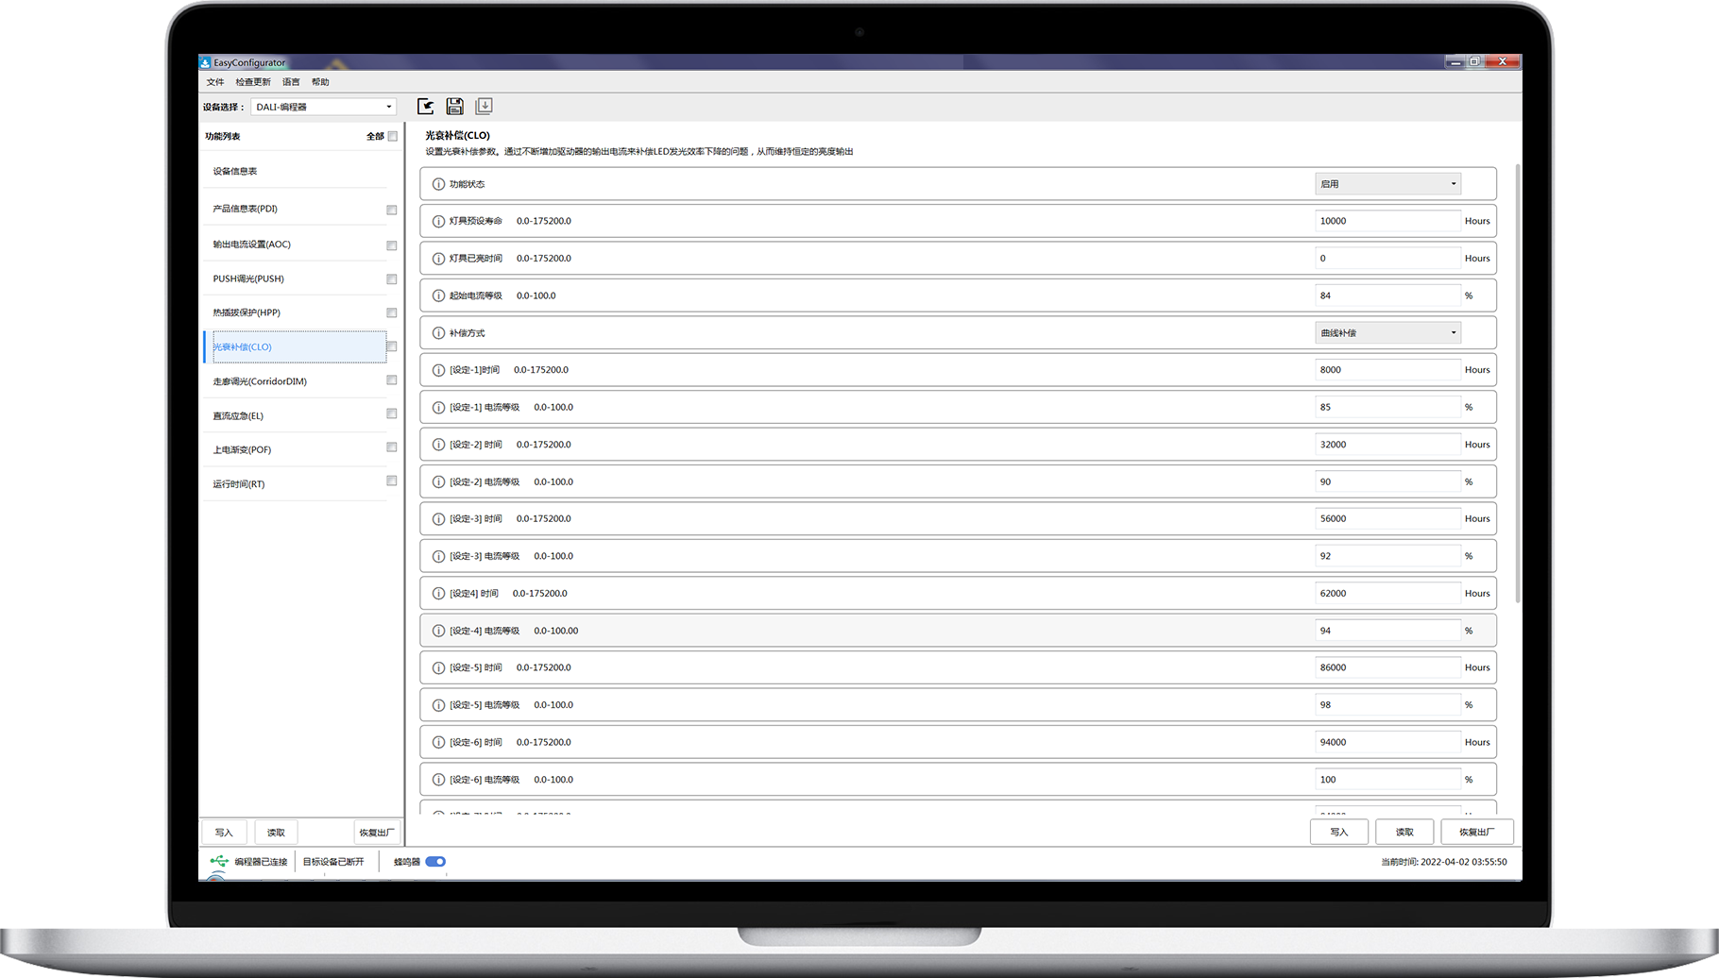Click the EasyConfigurator logo in title bar
1719x978 pixels.
205,62
